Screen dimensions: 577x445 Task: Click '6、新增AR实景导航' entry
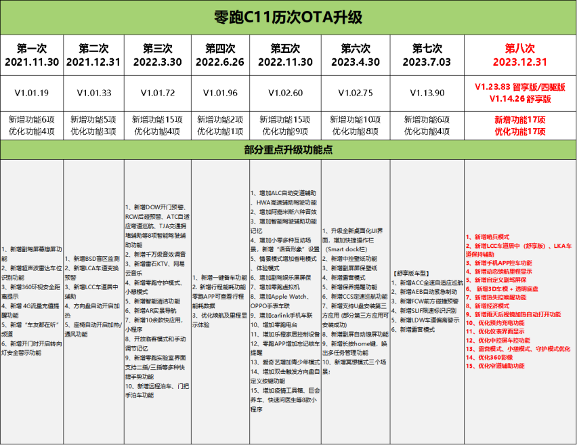click(x=151, y=311)
